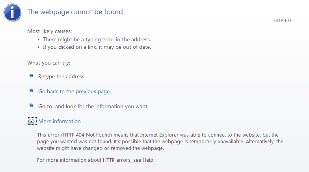Click the bullet icon beside Go to text
Image resolution: width=309 pixels, height=172 pixels.
pos(32,105)
